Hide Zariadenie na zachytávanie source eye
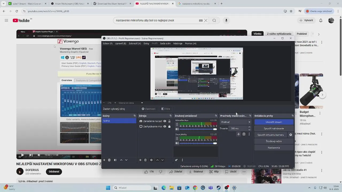 pos(165,121)
